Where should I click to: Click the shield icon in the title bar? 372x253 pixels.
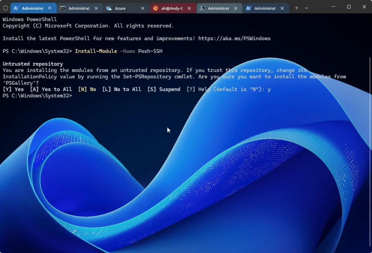pos(5,7)
